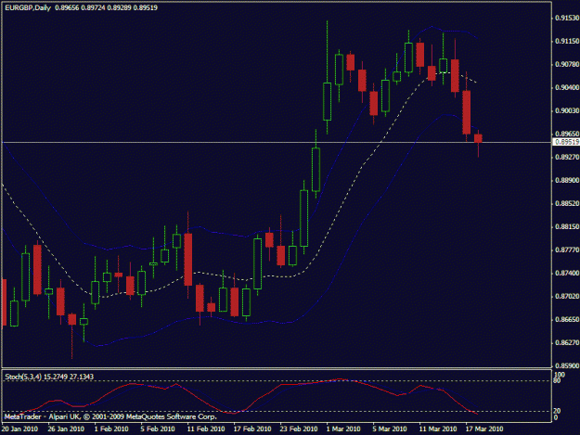Select the highlighted 0.89519 current price tag
This screenshot has height=435, width=580.
point(566,142)
